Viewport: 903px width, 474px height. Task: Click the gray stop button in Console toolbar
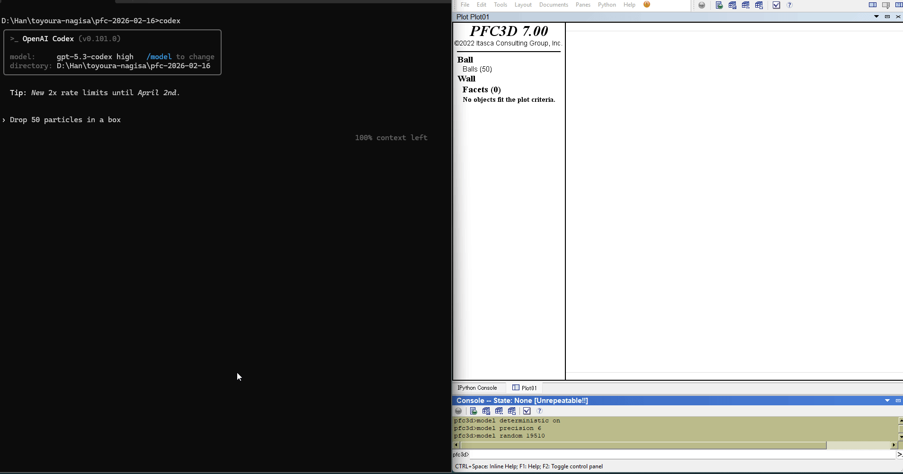(x=458, y=411)
